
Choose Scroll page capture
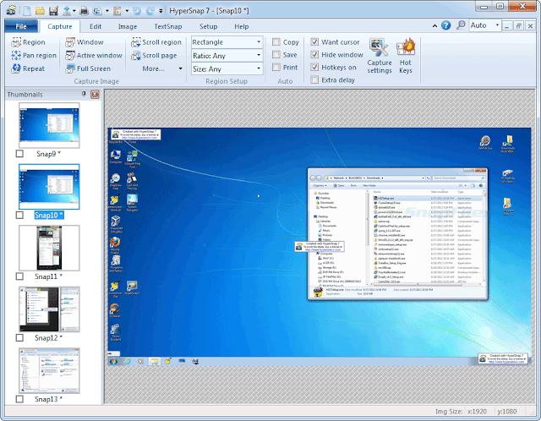tap(154, 55)
